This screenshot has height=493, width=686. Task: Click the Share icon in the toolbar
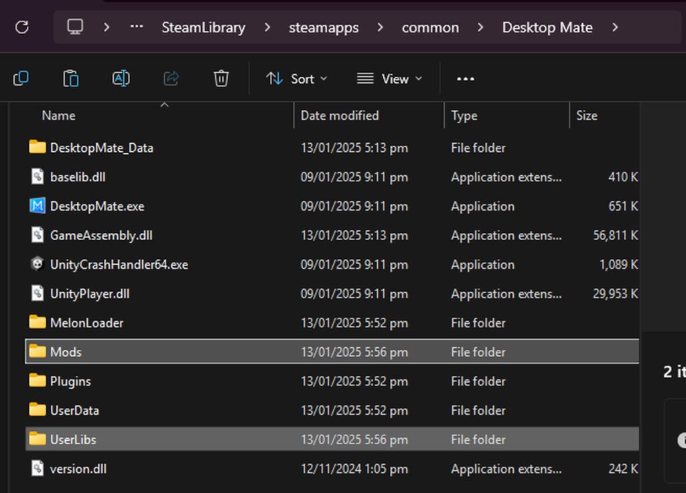171,79
